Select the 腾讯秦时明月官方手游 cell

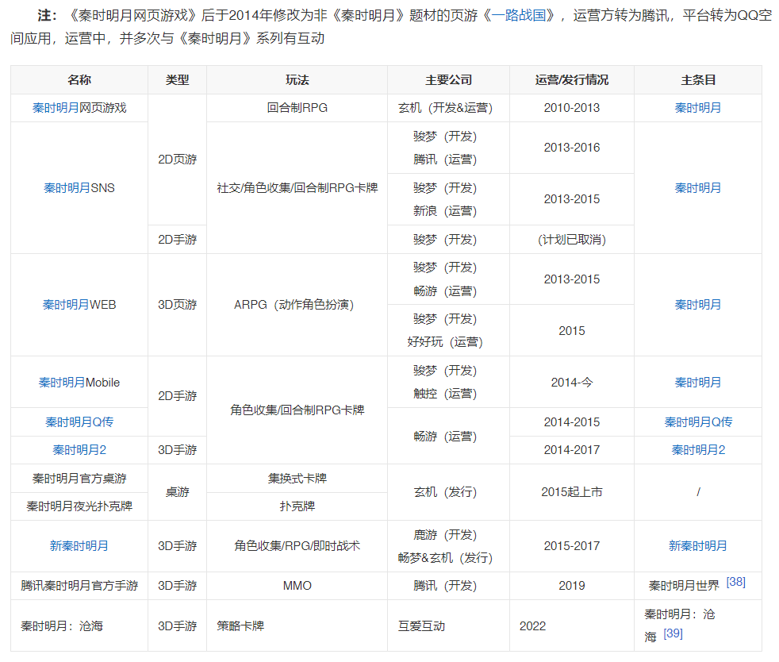pos(79,586)
